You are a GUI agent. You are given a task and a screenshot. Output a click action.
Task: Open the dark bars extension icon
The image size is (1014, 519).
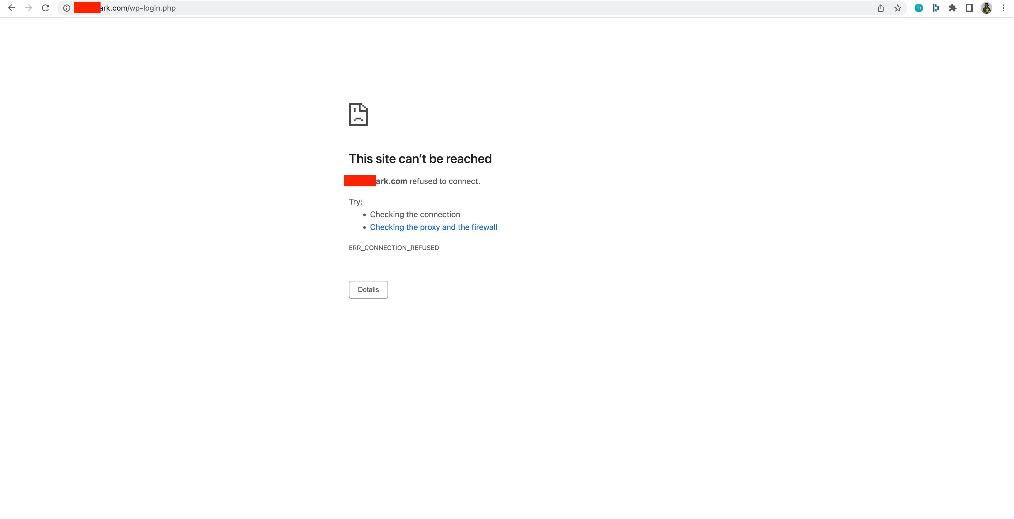coord(936,8)
